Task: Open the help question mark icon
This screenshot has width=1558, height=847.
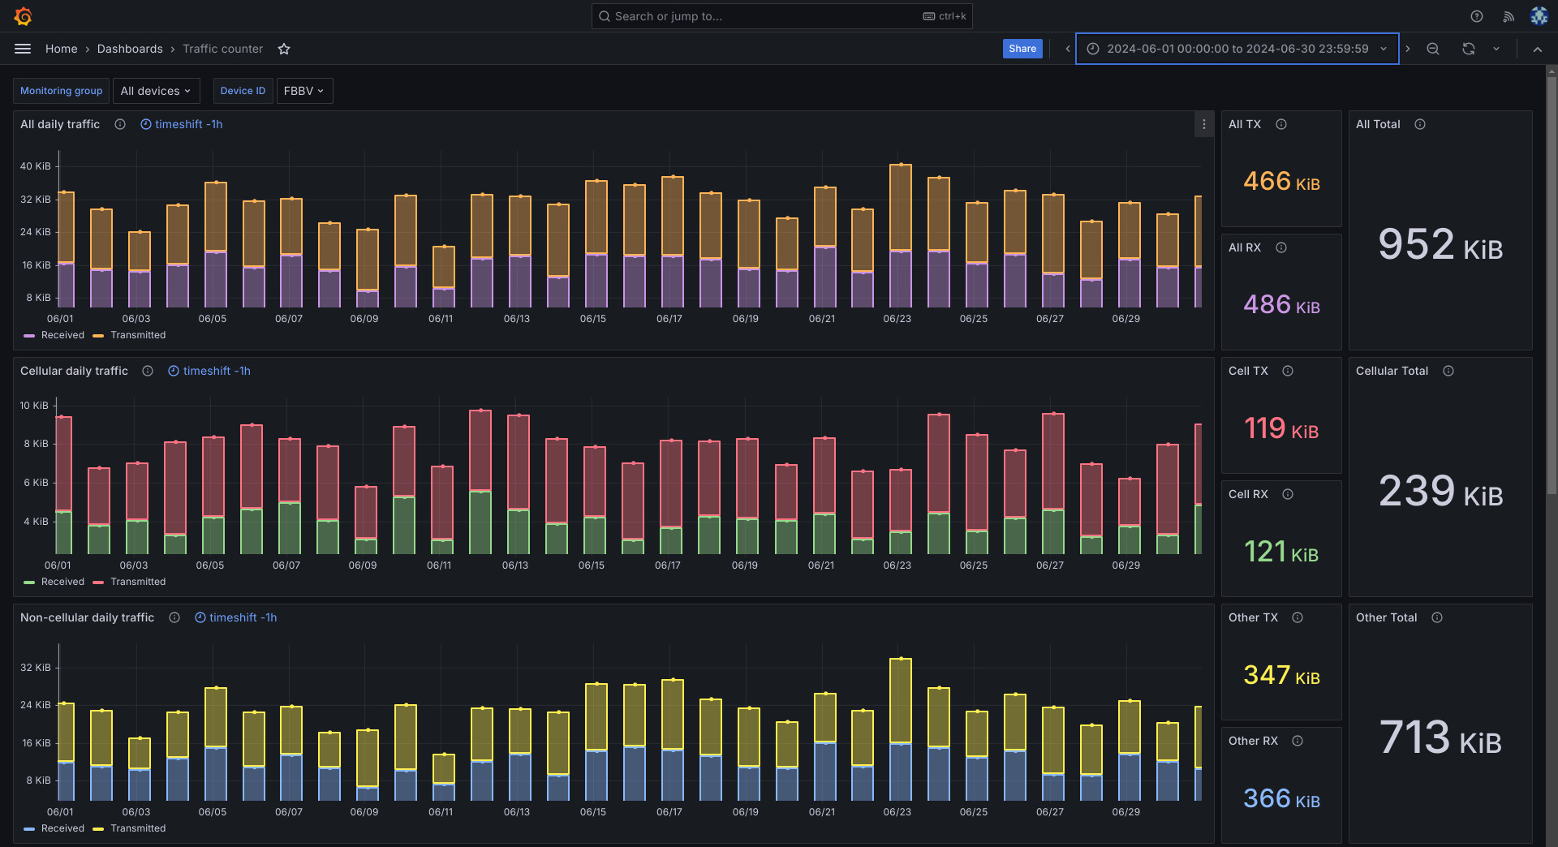Action: [x=1477, y=16]
